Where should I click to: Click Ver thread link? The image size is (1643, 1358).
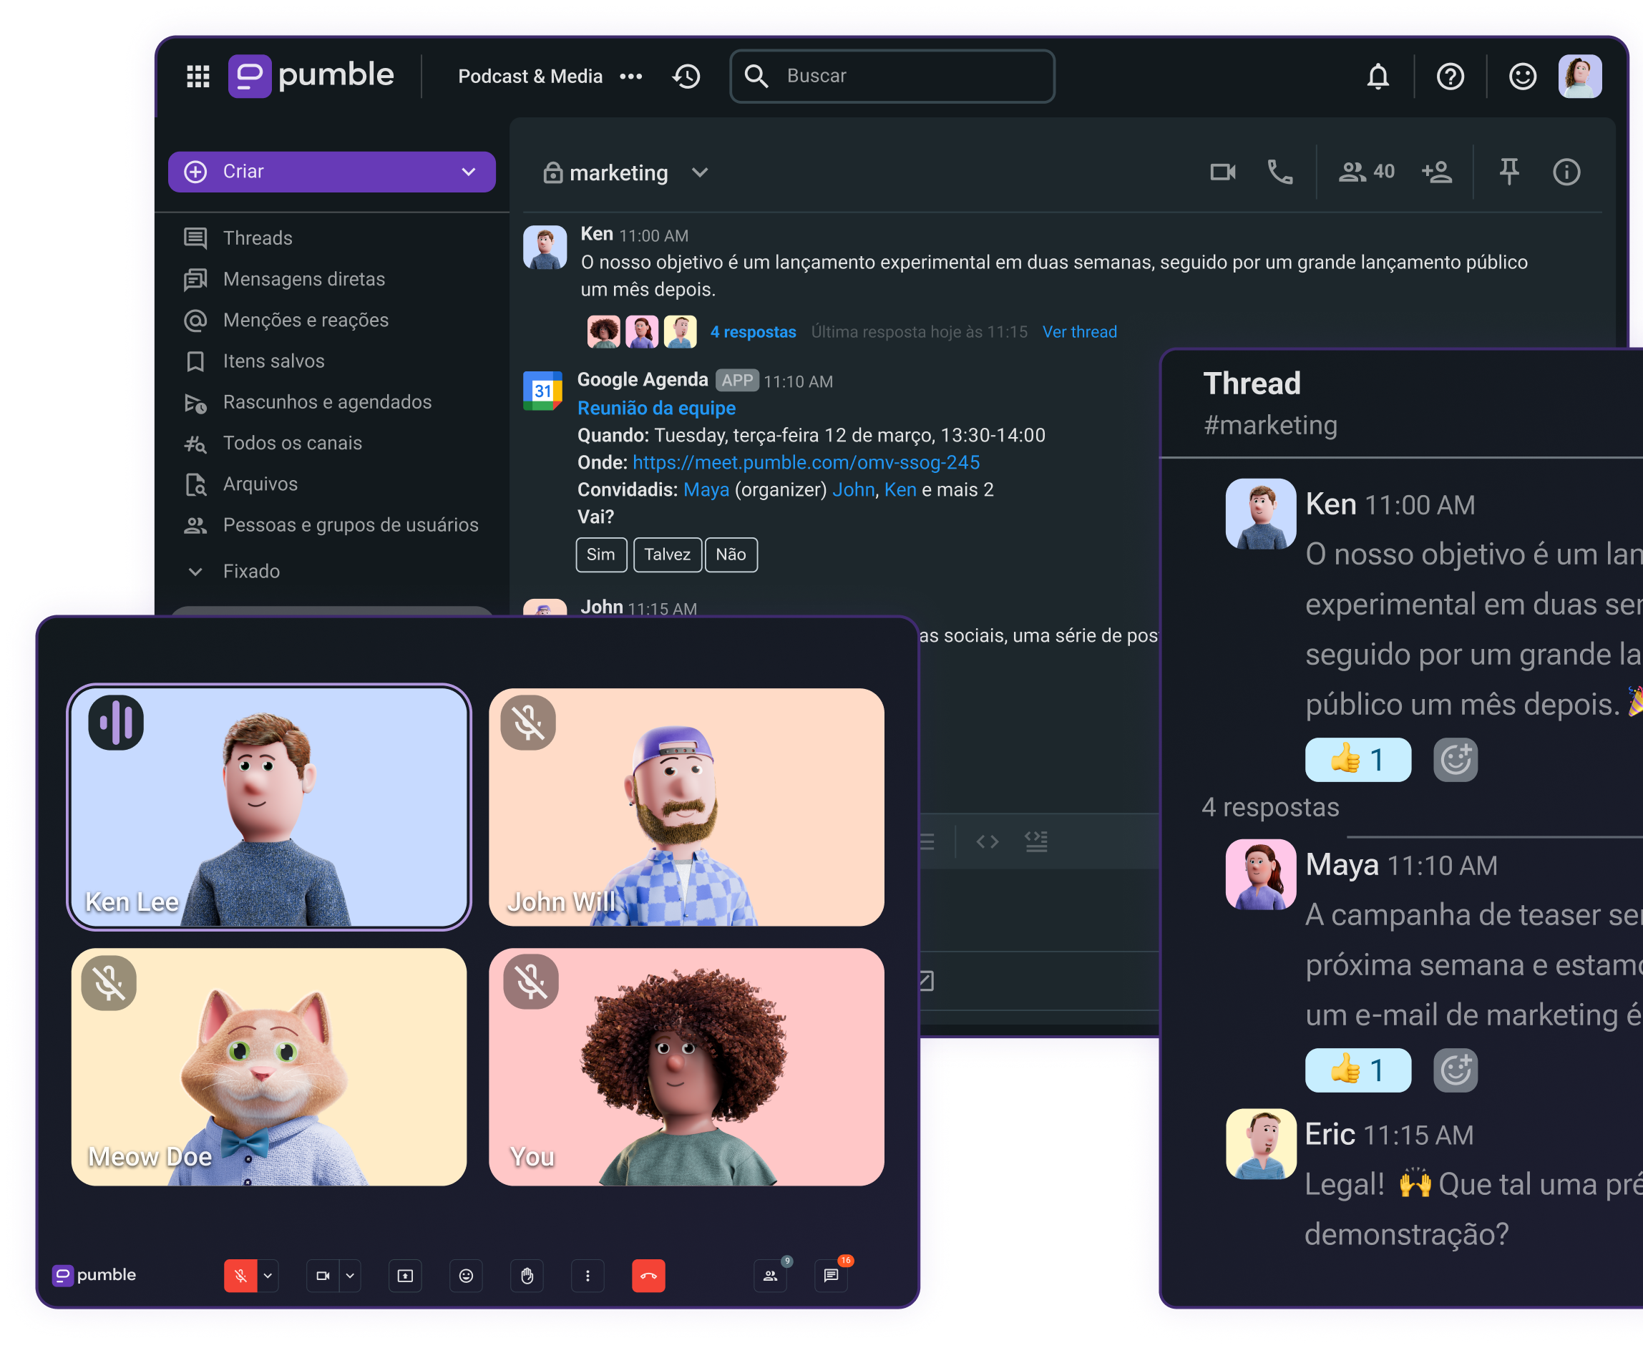[x=1079, y=332]
